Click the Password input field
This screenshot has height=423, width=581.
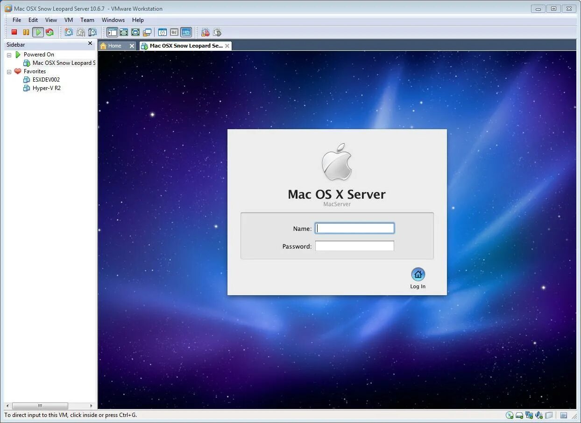354,246
